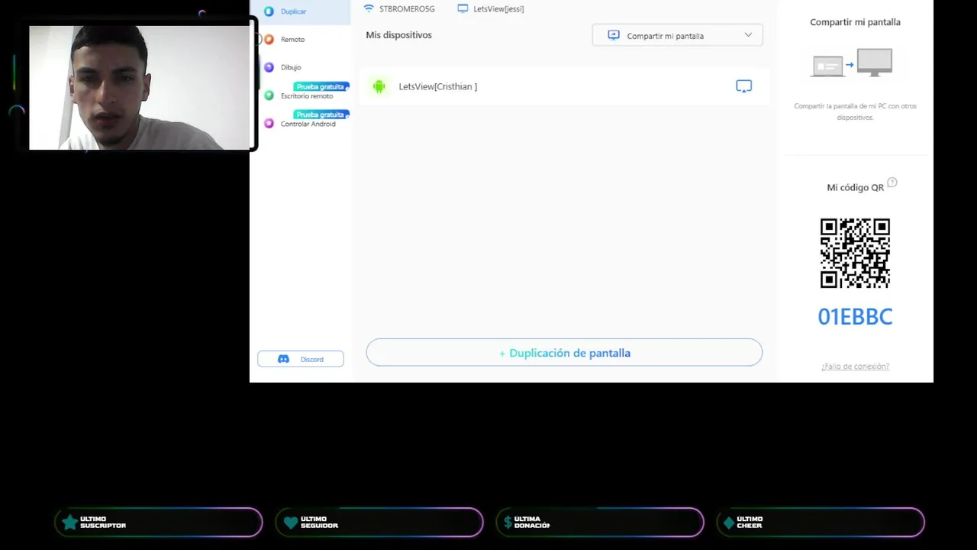Click the QR code image

coord(855,253)
